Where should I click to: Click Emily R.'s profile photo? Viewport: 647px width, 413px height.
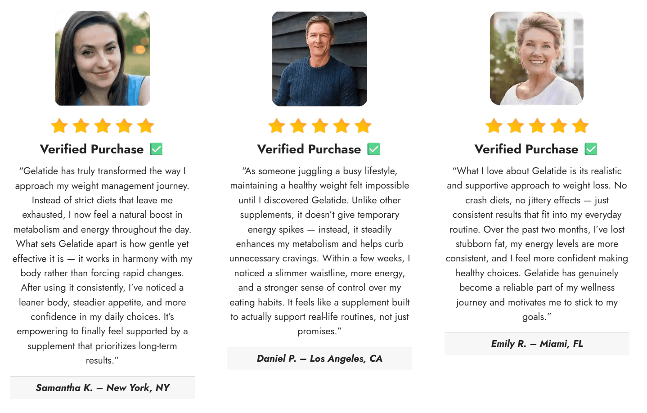tap(536, 58)
